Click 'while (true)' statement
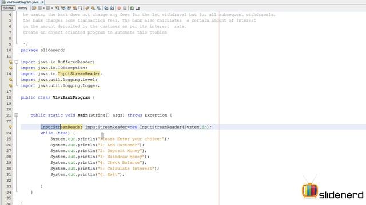 (x=55, y=133)
